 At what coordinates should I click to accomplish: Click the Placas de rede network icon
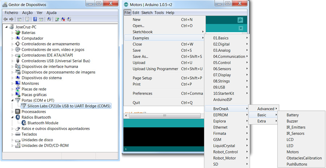coord(18,89)
